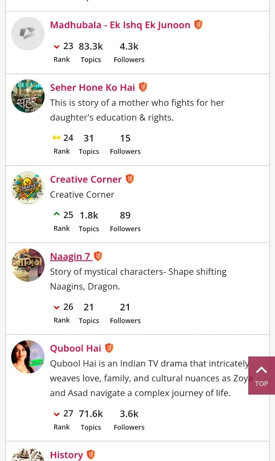
Task: Open the Madhubala - Ek Ishq Ek Junoon forum
Action: coord(120,25)
